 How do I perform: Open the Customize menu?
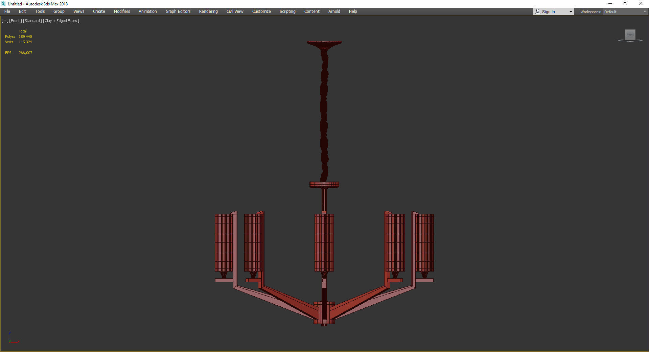(261, 11)
